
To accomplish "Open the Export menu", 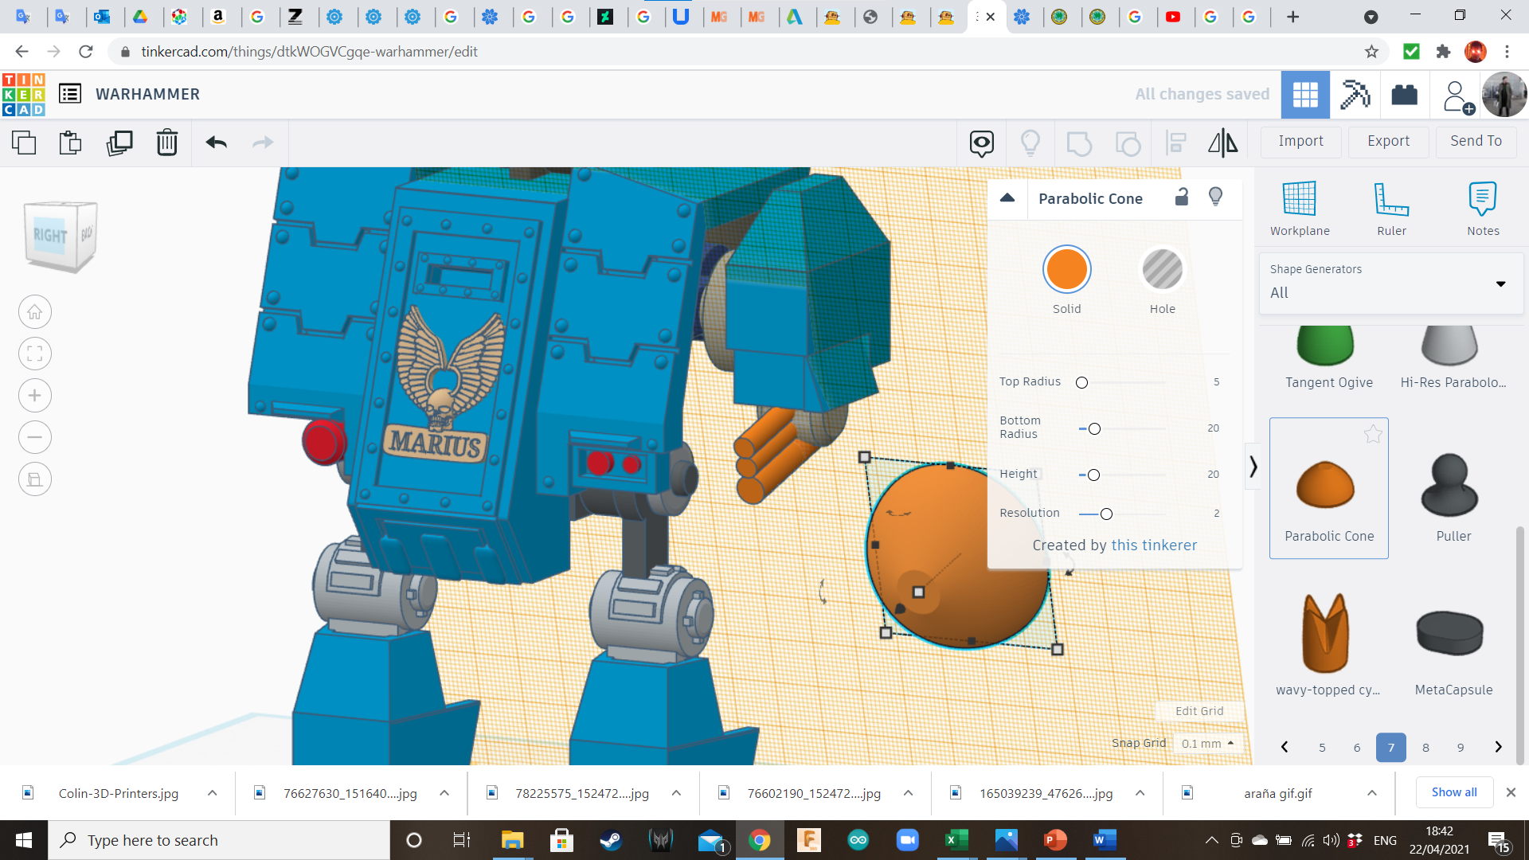I will (x=1388, y=141).
